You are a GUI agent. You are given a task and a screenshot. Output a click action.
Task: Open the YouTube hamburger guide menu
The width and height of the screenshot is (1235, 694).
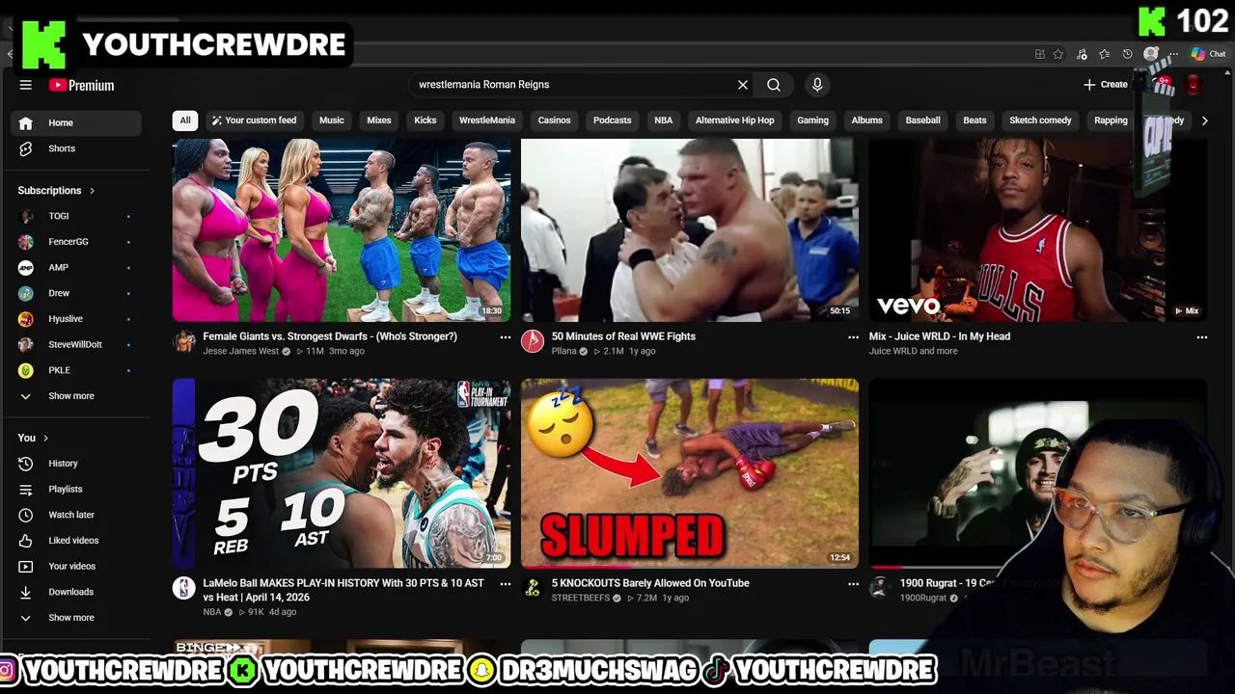click(26, 85)
